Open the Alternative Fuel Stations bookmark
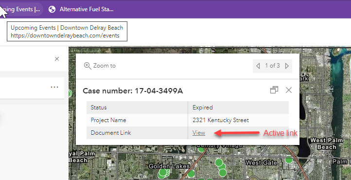 (x=82, y=9)
